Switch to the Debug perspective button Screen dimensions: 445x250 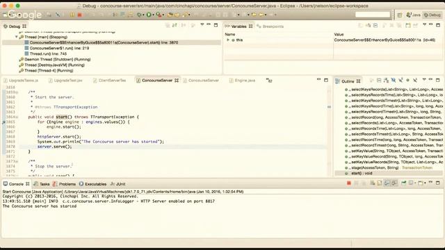pos(432,15)
